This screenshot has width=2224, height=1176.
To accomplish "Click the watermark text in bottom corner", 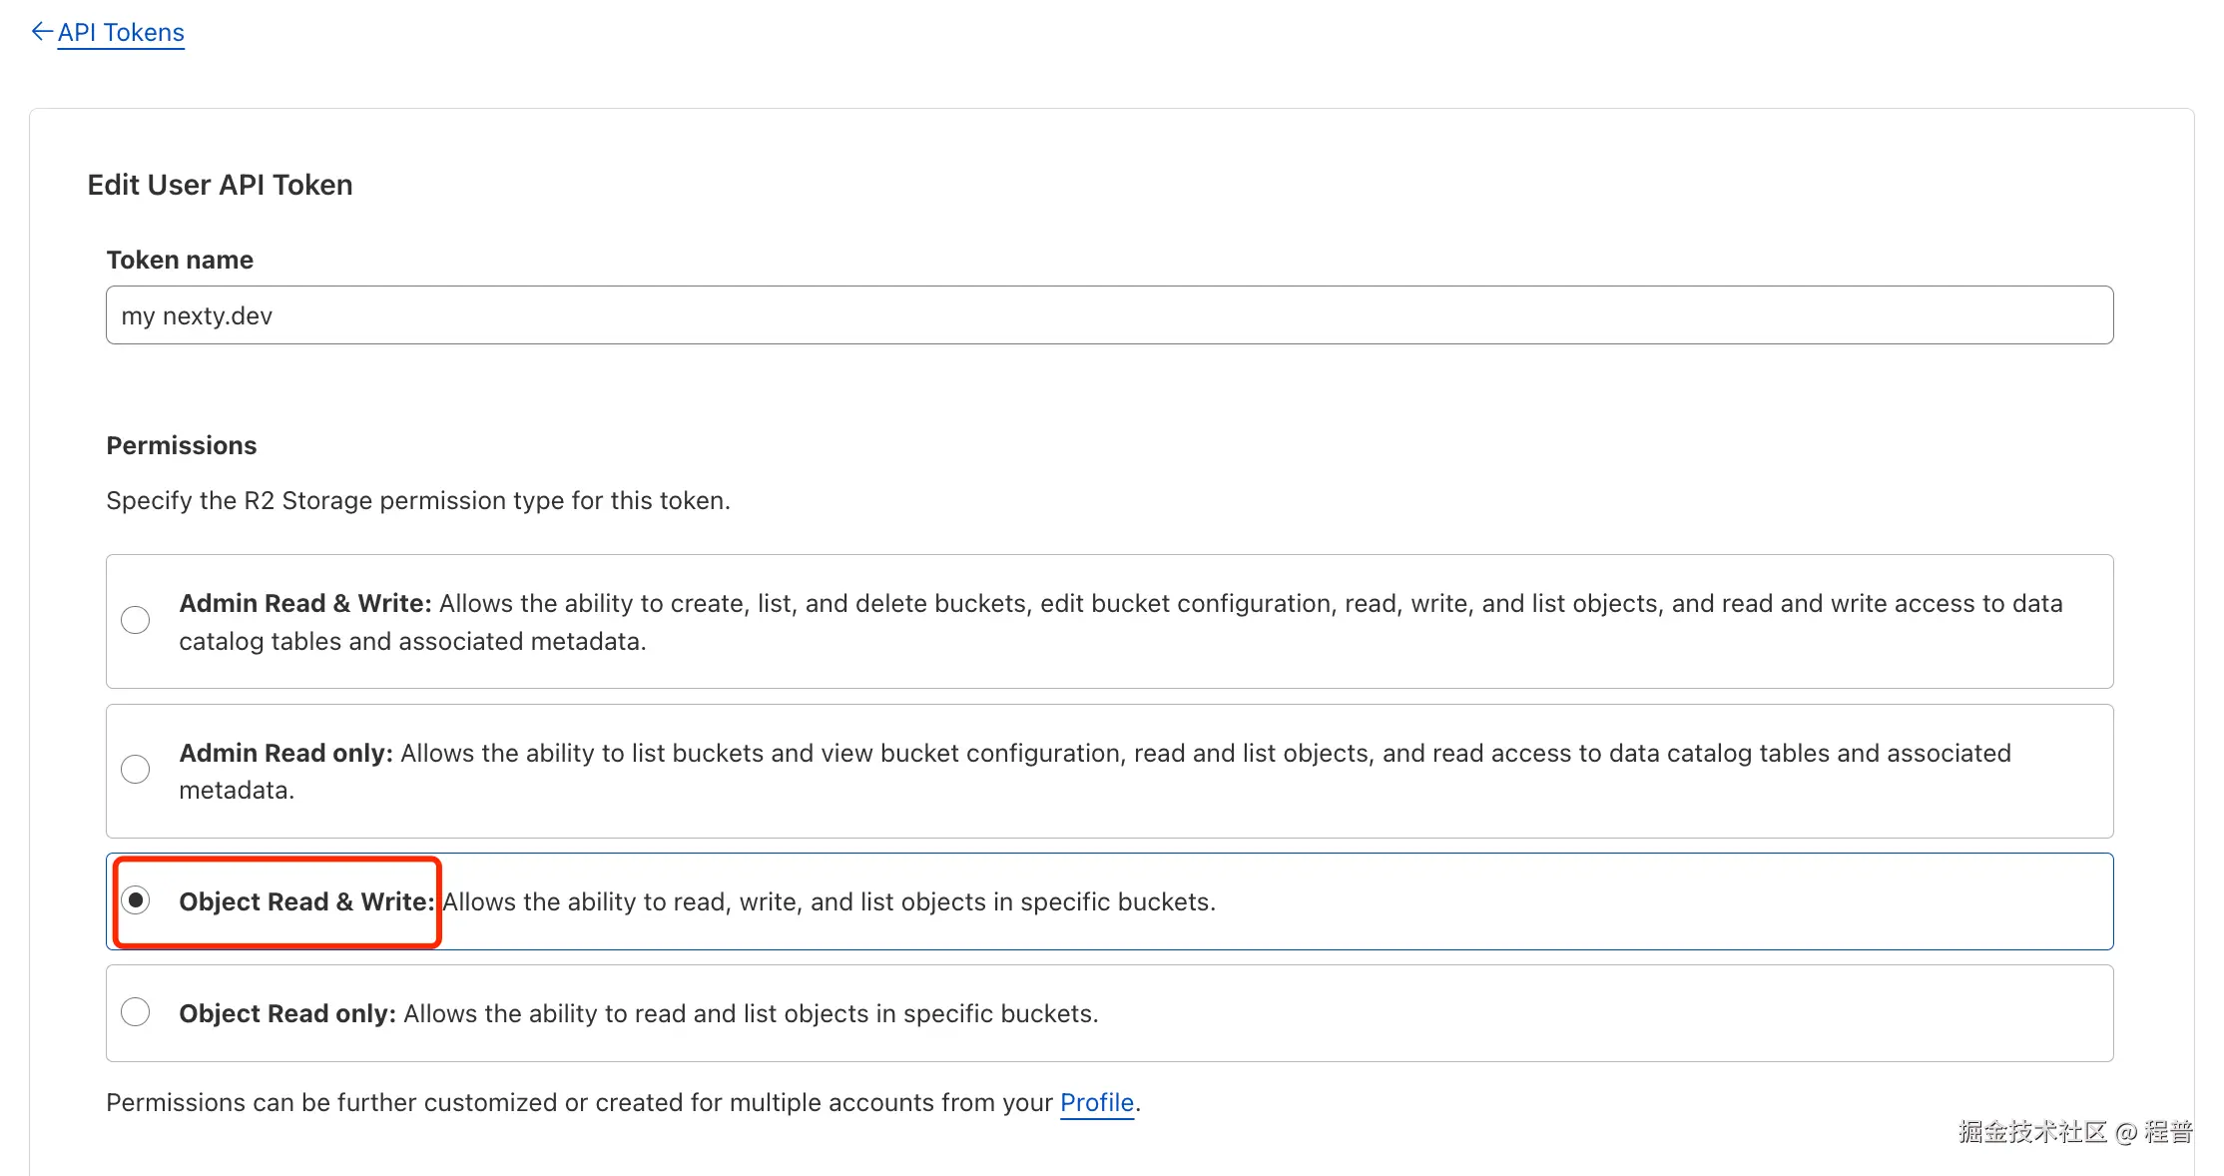I will (2072, 1132).
